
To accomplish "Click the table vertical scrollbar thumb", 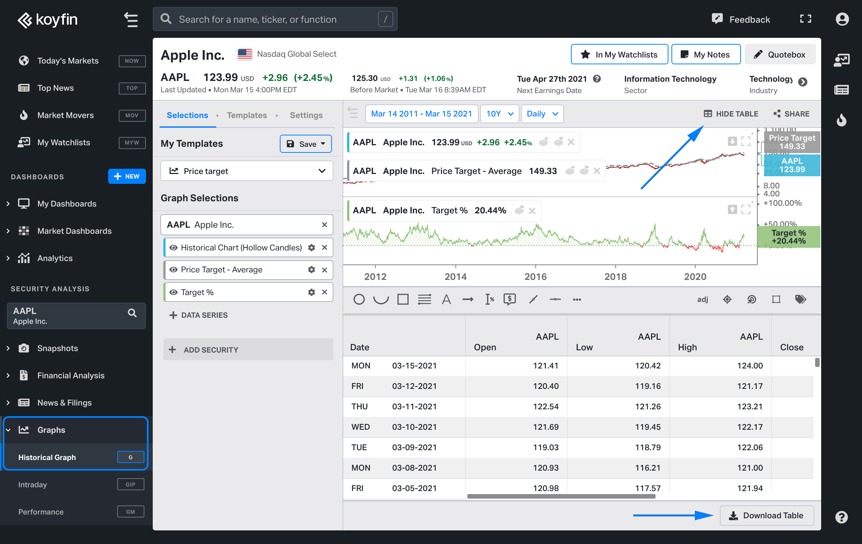I will click(817, 362).
